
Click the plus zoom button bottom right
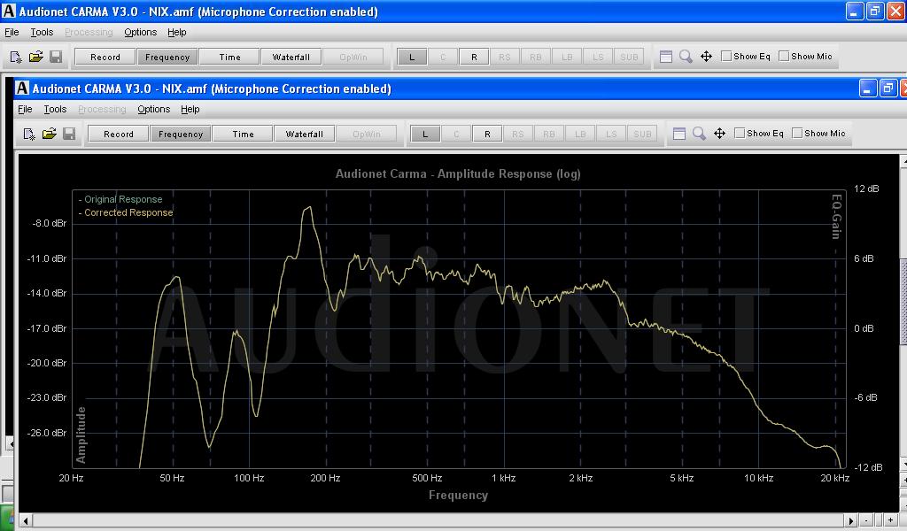(x=891, y=520)
